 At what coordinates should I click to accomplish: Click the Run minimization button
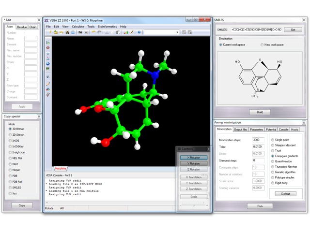pyautogui.click(x=260, y=206)
